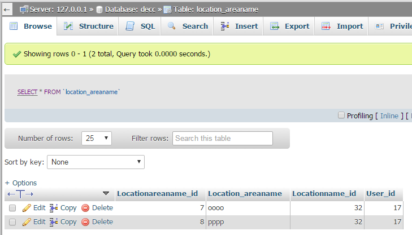
Task: Click the full texts toggle arrows icon
Action: pyautogui.click(x=20, y=194)
